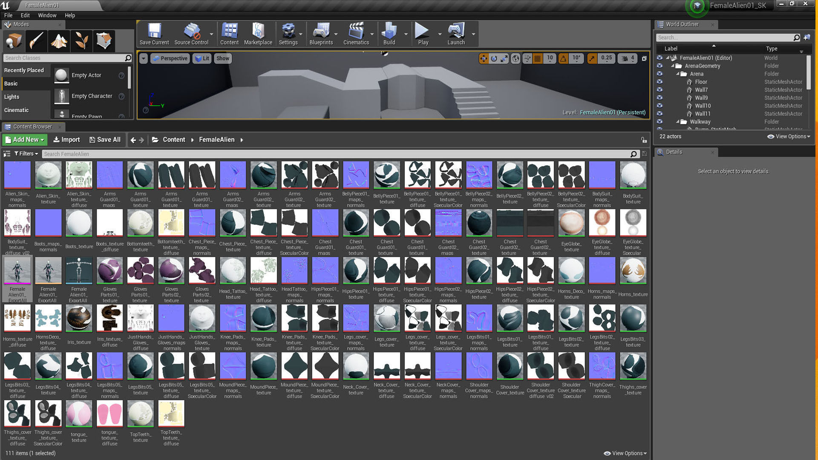This screenshot has height=460, width=818.
Task: Open the Play options dropdown arrow
Action: (440, 34)
